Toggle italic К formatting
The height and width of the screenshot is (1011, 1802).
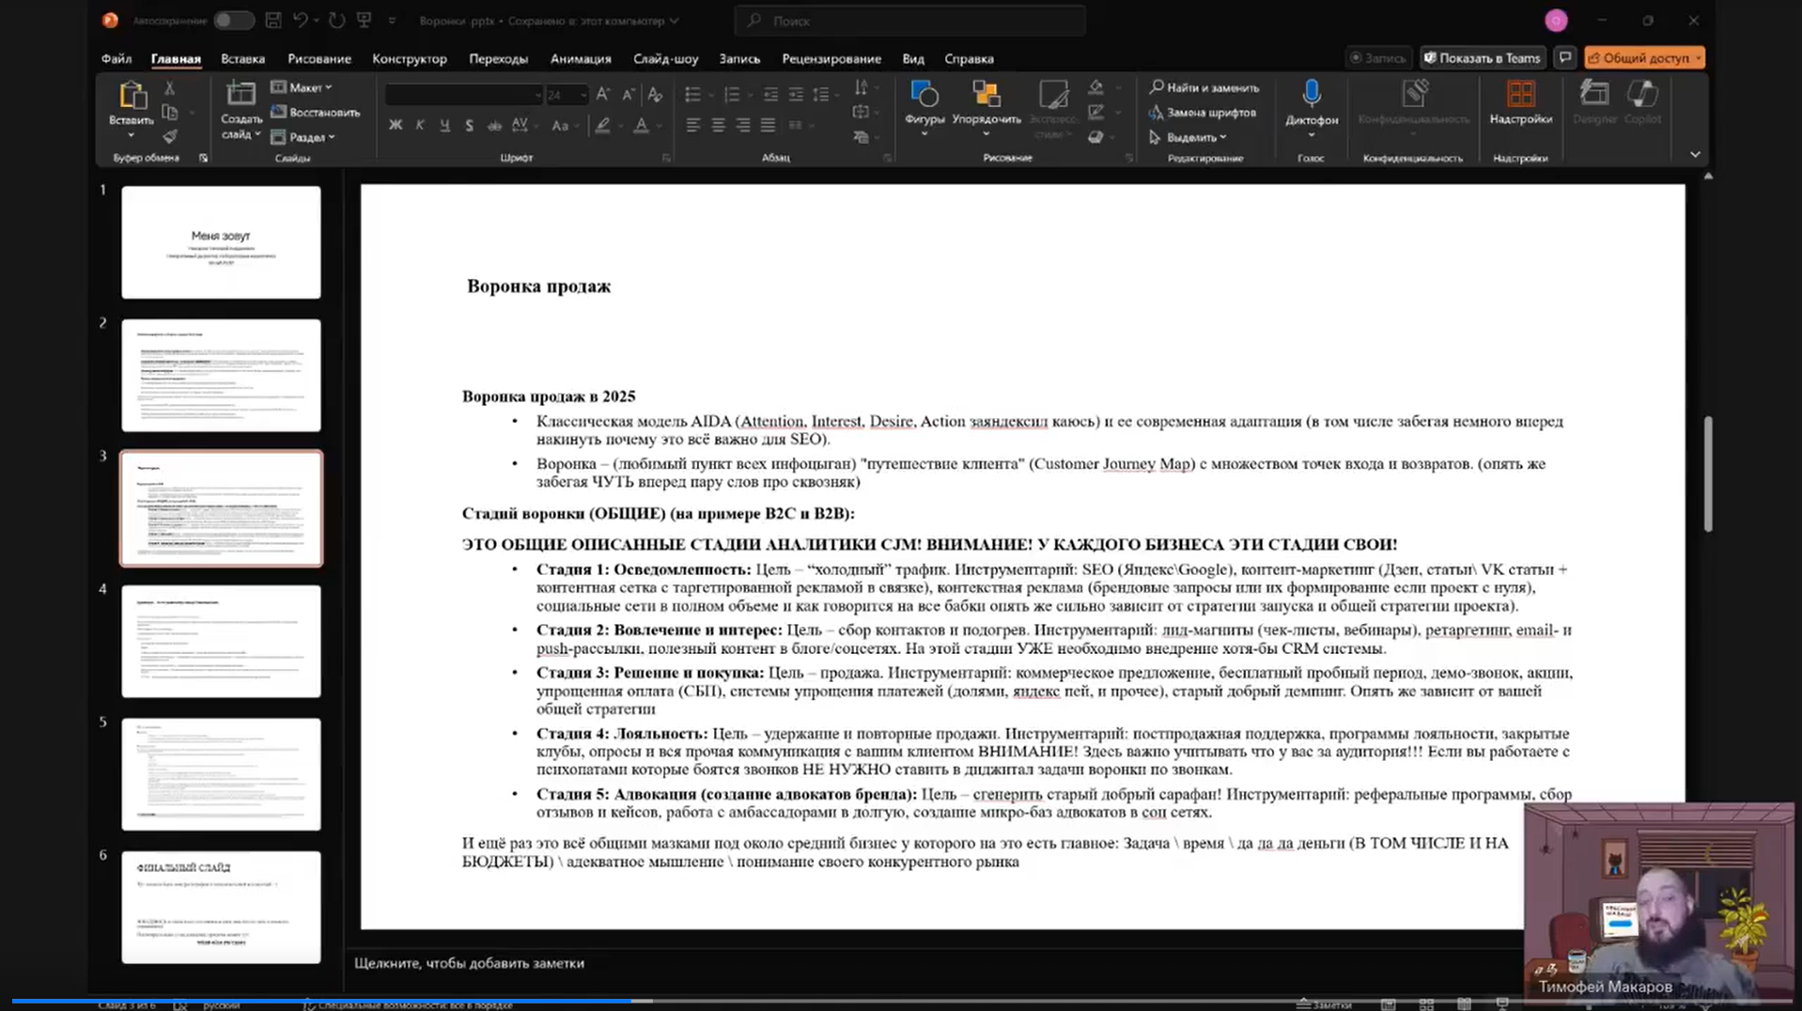[420, 126]
